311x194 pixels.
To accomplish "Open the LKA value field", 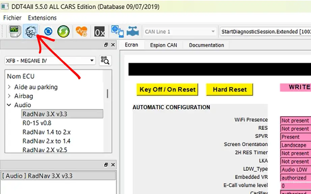I will (295, 162).
